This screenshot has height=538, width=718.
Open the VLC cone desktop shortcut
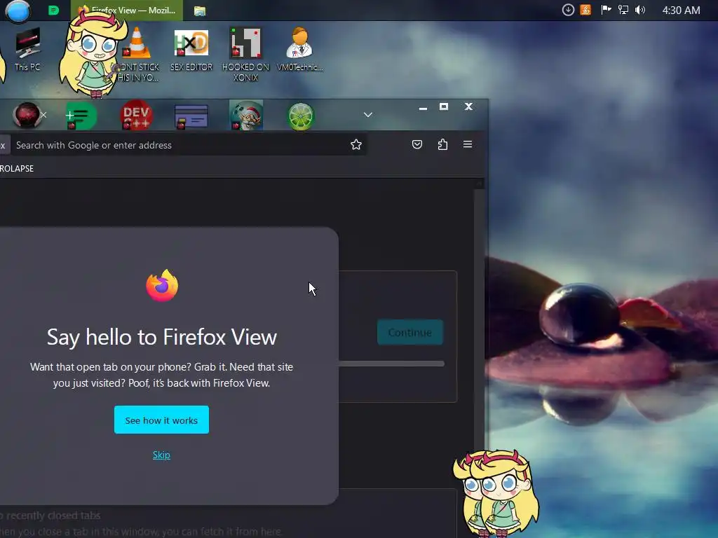137,54
